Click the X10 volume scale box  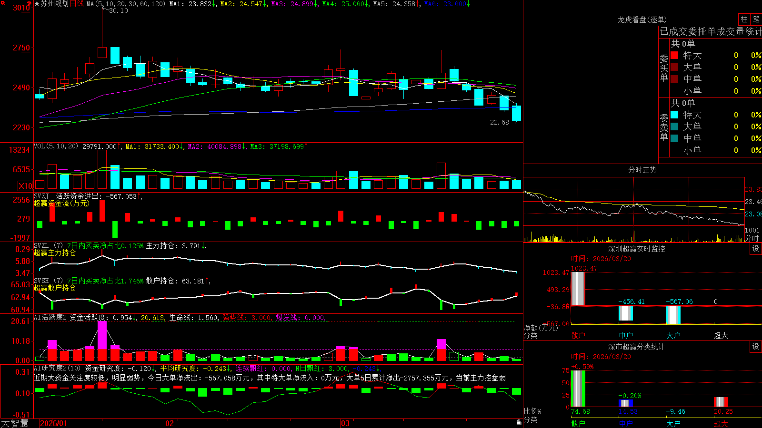point(25,186)
